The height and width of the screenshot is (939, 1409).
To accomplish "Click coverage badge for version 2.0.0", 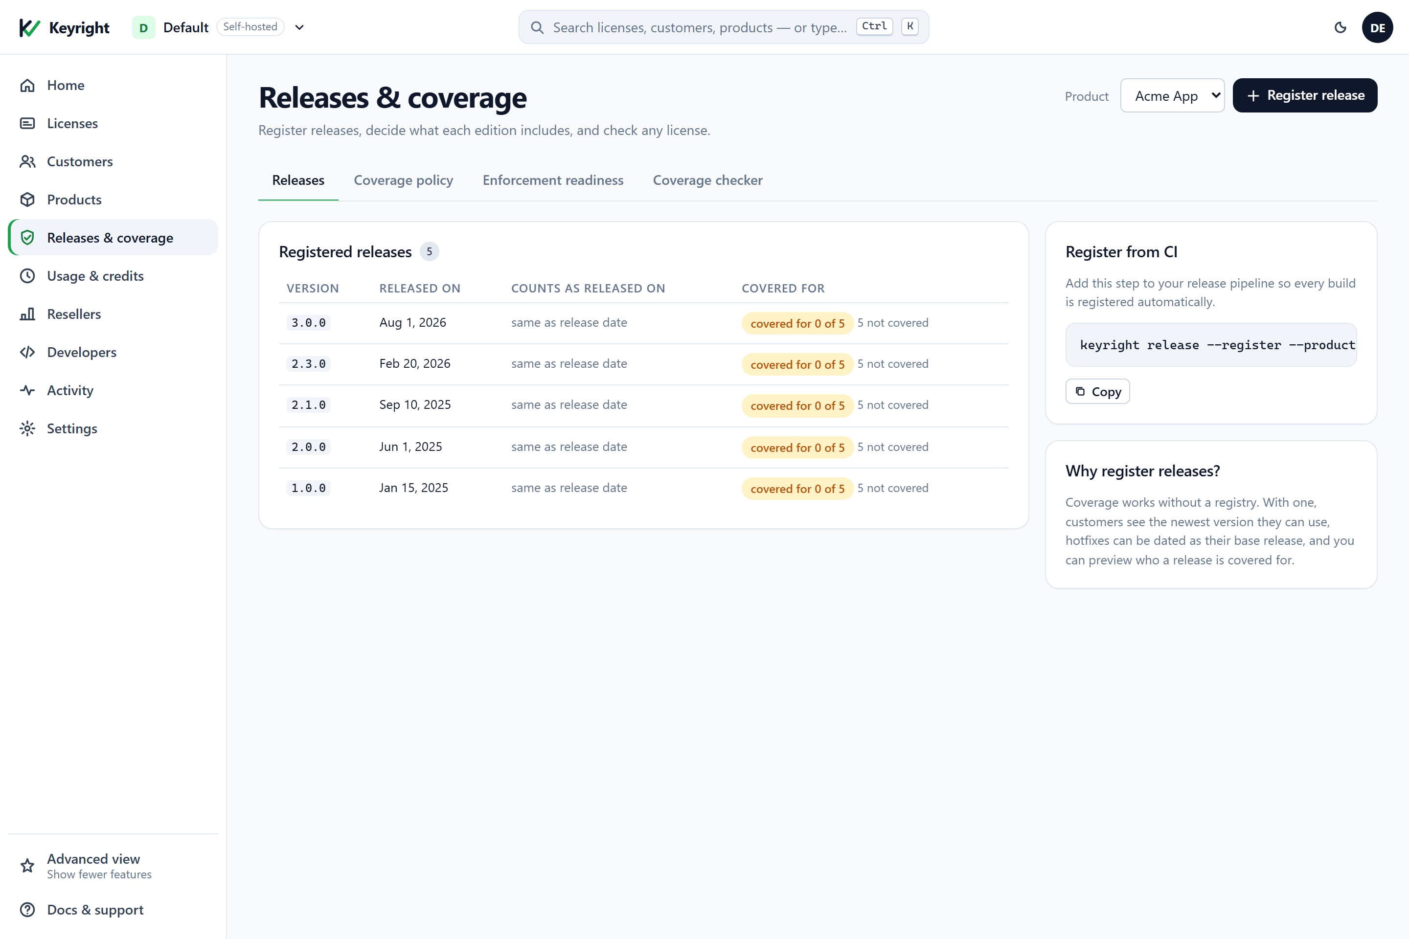I will (797, 447).
